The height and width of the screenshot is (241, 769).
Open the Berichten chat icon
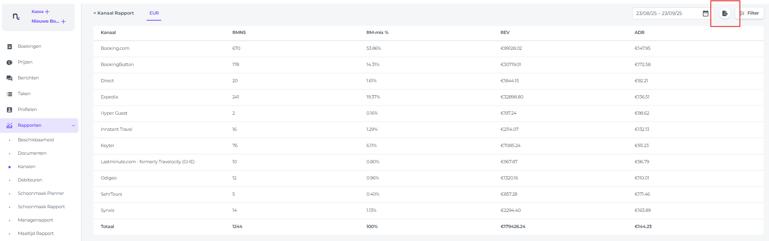[9, 78]
